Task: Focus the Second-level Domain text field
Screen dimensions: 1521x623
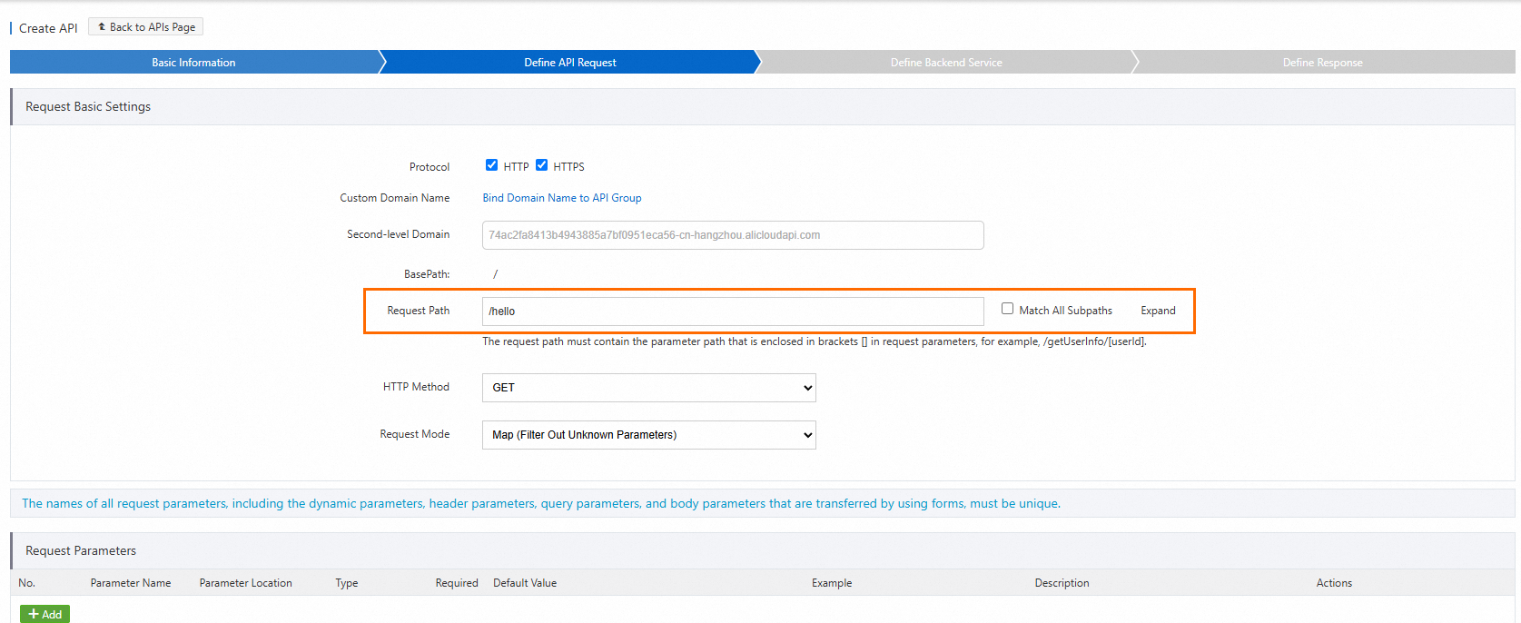Action: pyautogui.click(x=732, y=235)
